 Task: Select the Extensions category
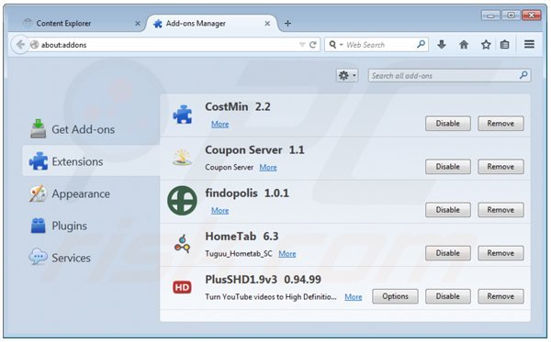click(x=91, y=161)
